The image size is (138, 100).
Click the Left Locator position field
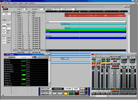click(x=46, y=89)
